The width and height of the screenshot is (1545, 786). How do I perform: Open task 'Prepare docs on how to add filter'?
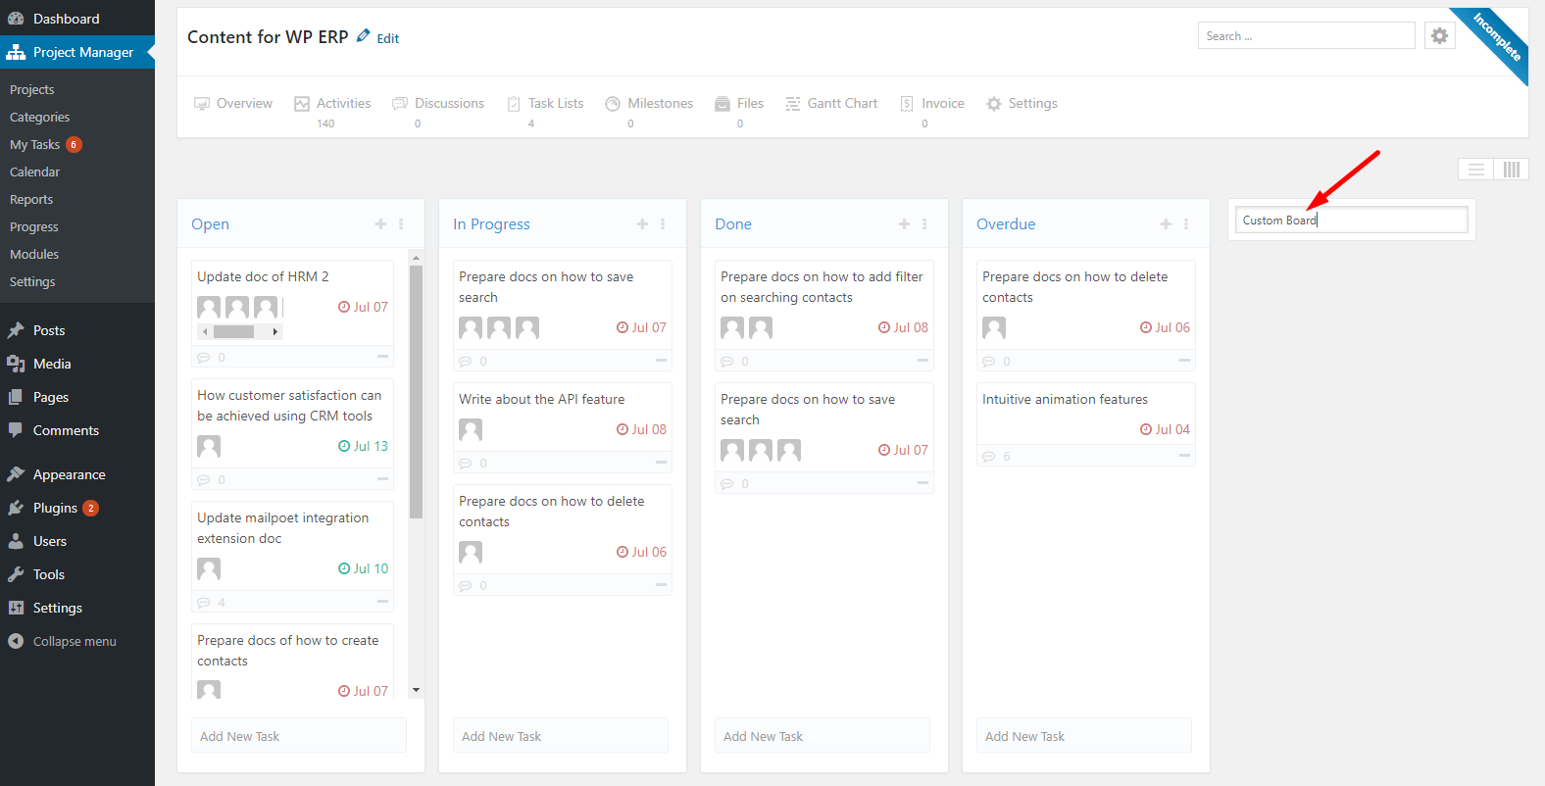(822, 286)
